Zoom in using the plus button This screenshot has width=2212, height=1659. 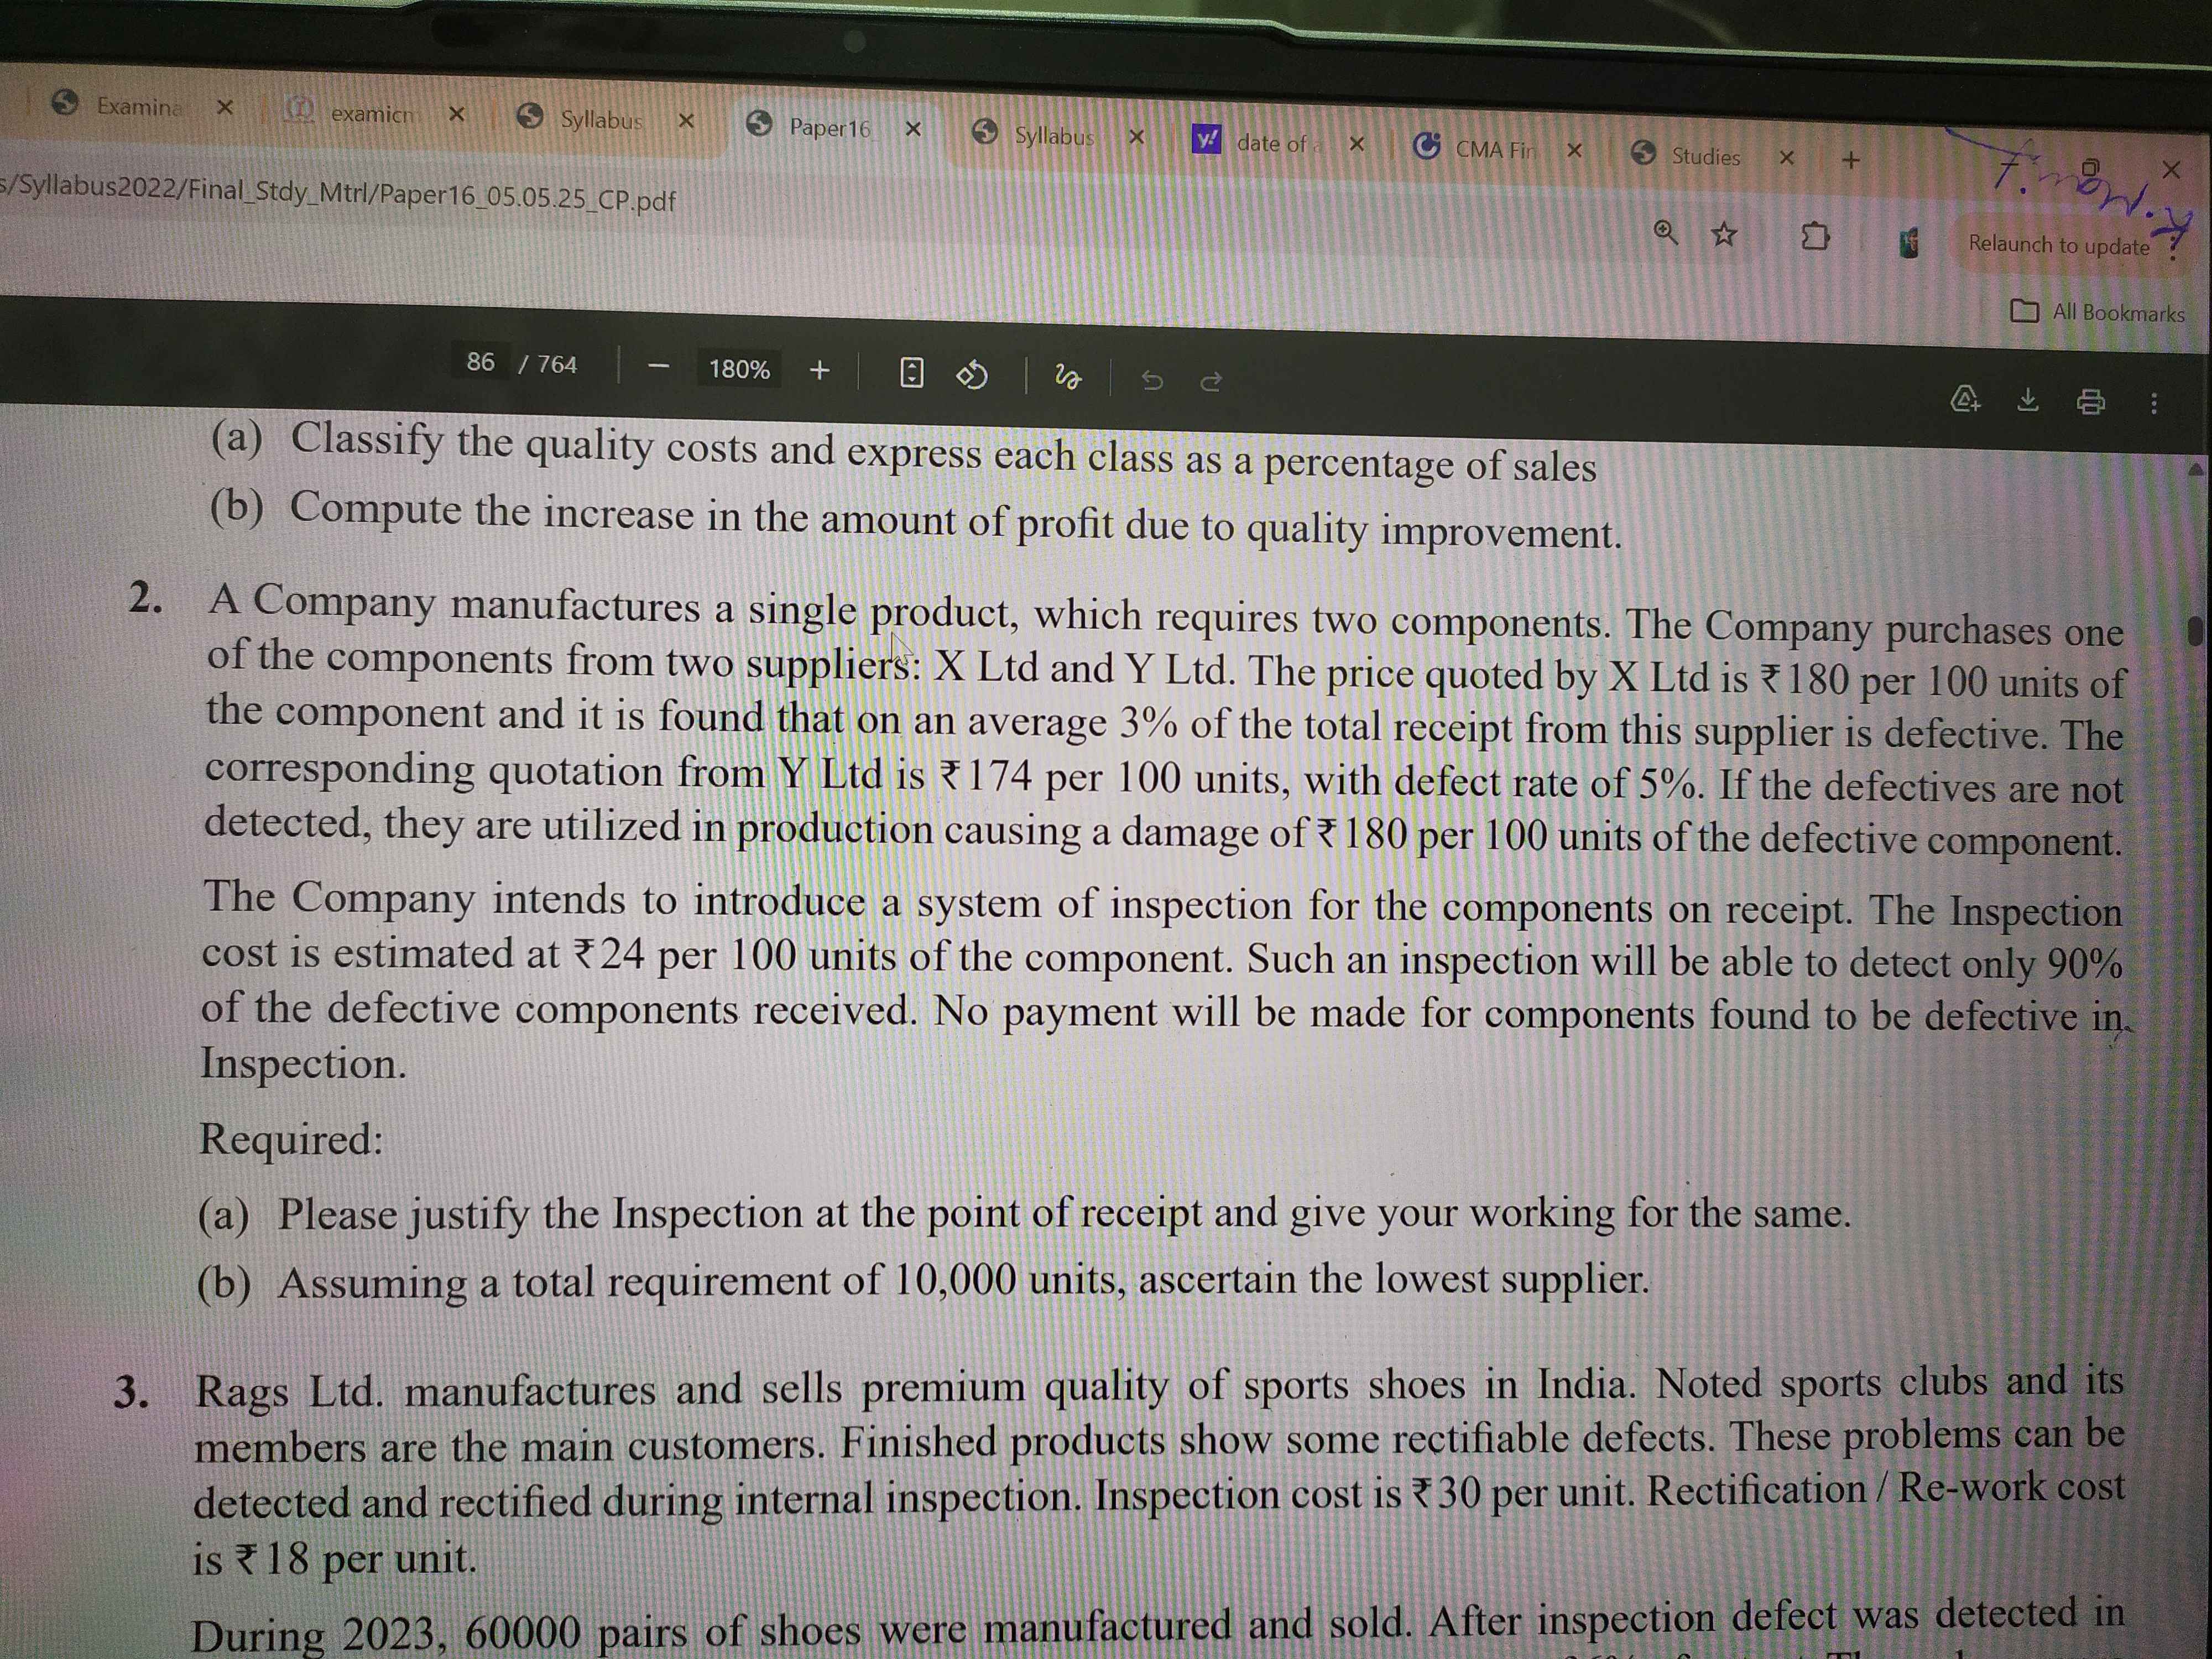[x=819, y=371]
